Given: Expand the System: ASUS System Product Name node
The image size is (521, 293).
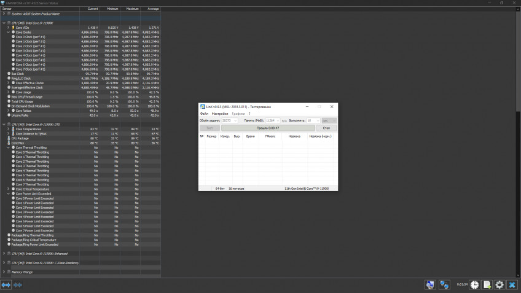Looking at the screenshot, I should pyautogui.click(x=4, y=14).
